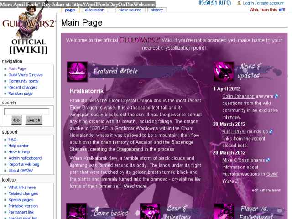The width and height of the screenshot is (292, 219).
Task: Open the Mike O'Brien news link
Action: coord(236,160)
